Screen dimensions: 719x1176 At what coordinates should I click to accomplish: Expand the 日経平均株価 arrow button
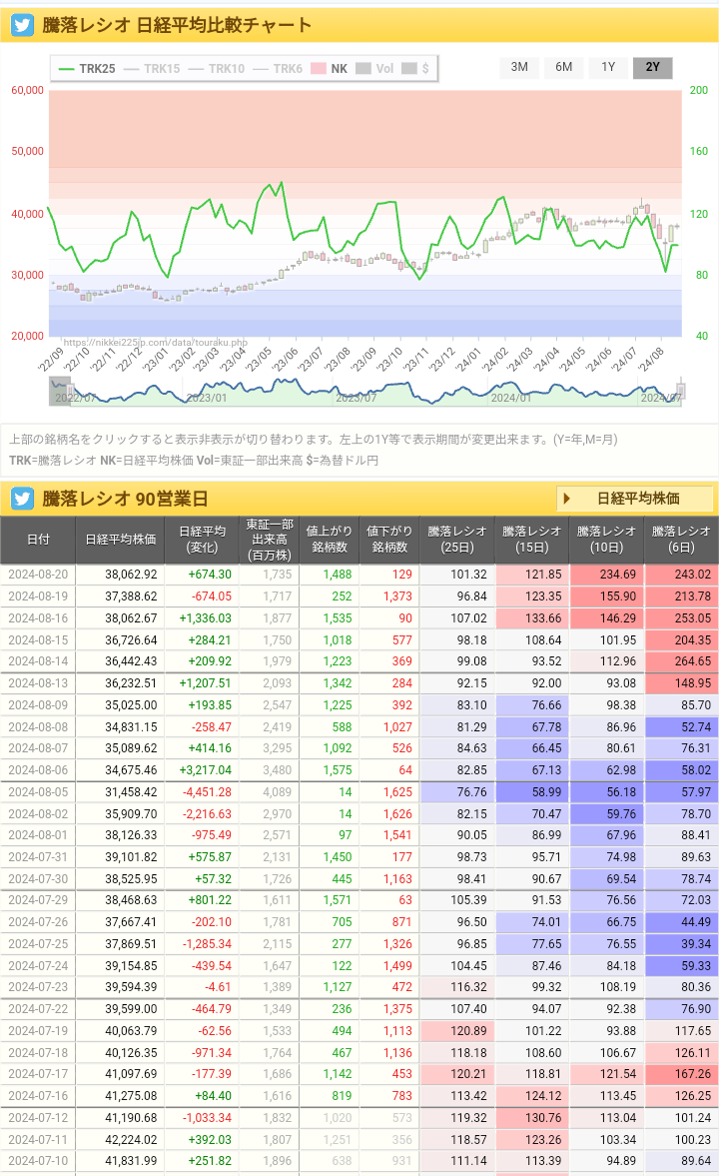click(635, 499)
